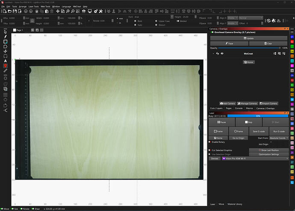The width and height of the screenshot is (295, 211).
Task: Pause the running laser job
Action: pos(221,122)
